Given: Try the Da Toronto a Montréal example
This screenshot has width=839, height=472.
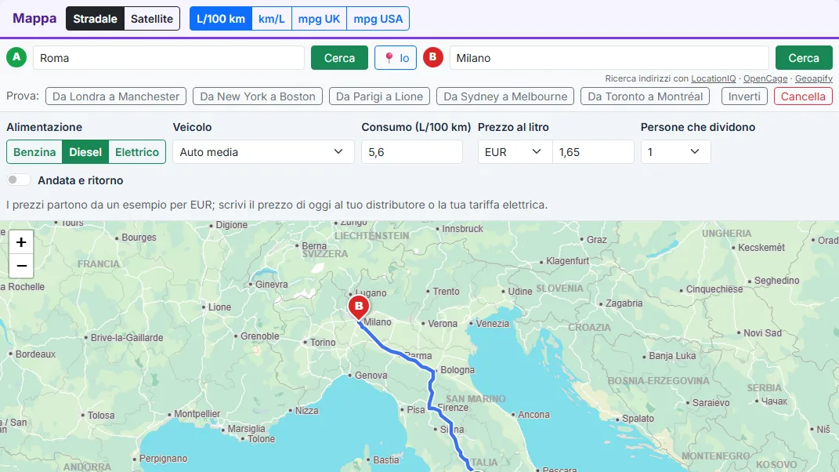Looking at the screenshot, I should point(646,96).
